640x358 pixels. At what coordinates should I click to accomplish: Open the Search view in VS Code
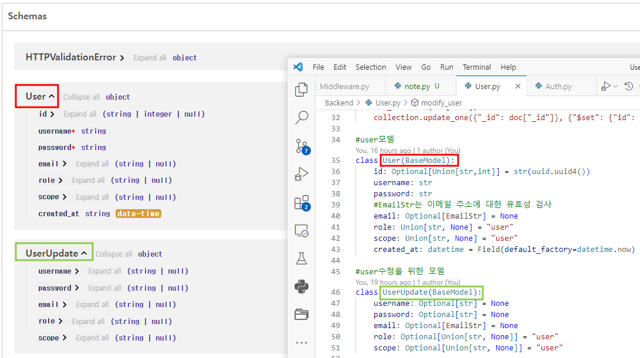(x=301, y=117)
